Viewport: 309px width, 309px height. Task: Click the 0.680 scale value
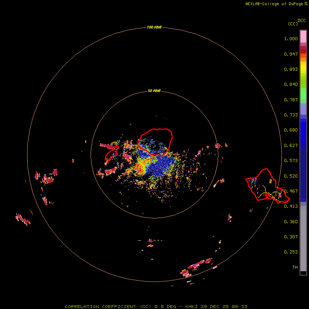291,130
